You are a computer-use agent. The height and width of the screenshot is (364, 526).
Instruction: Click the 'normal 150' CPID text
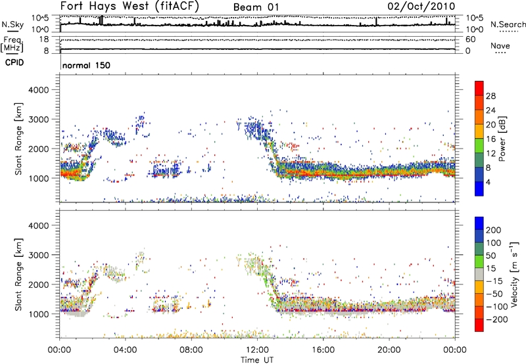86,65
